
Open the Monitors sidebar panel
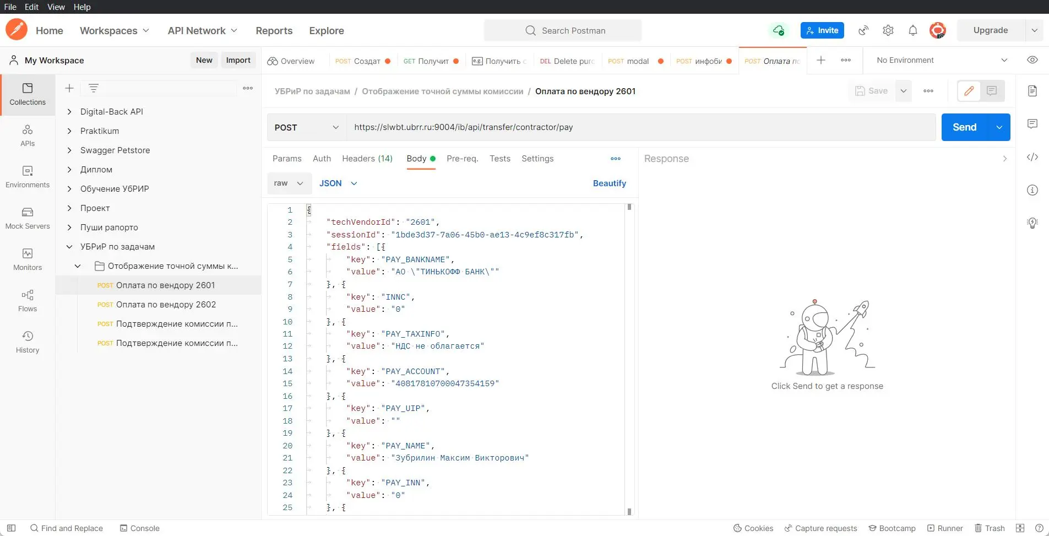28,259
